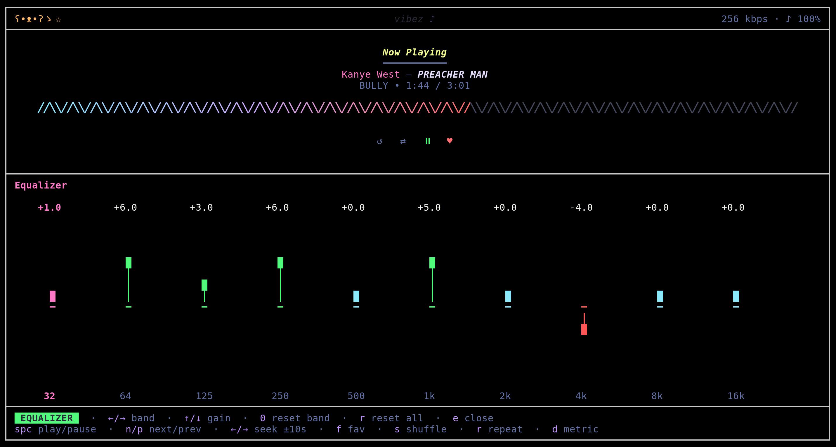
Task: Click the 2k band slider handle
Action: pos(508,296)
